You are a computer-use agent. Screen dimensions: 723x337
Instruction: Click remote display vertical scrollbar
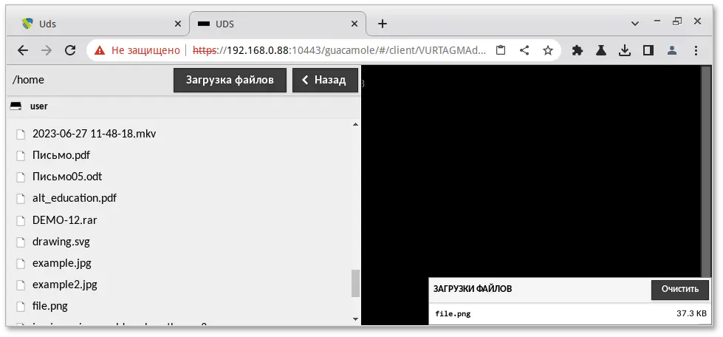pos(705,171)
